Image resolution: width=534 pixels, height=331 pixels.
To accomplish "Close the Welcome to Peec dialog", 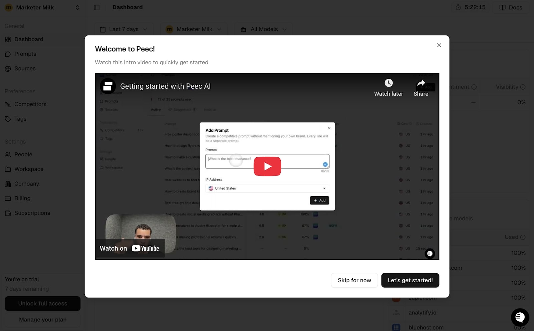I will pyautogui.click(x=439, y=45).
